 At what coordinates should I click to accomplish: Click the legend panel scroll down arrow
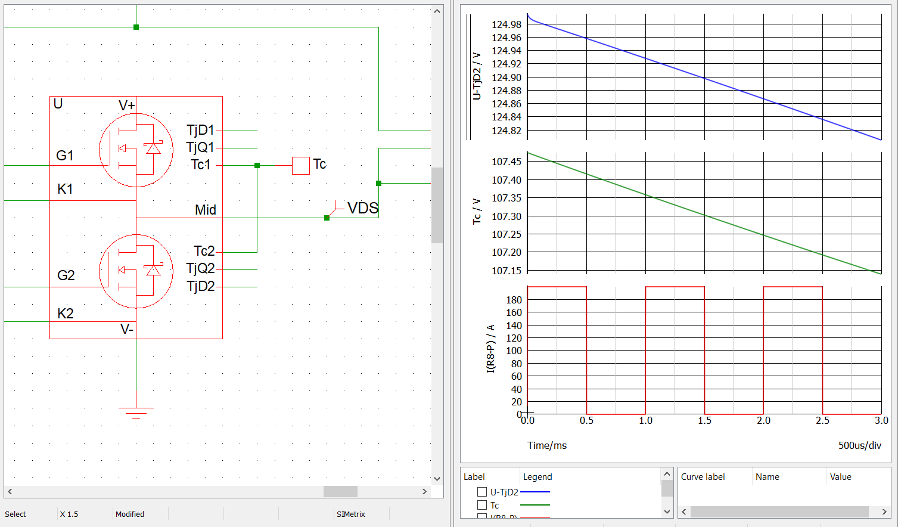coord(667,511)
